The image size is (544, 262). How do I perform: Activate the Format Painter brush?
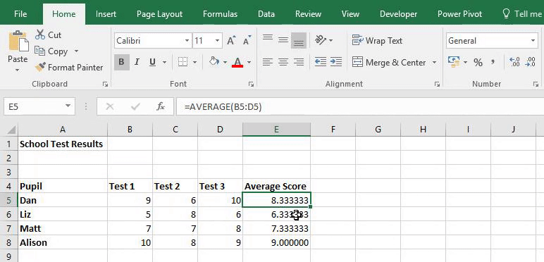tap(40, 67)
